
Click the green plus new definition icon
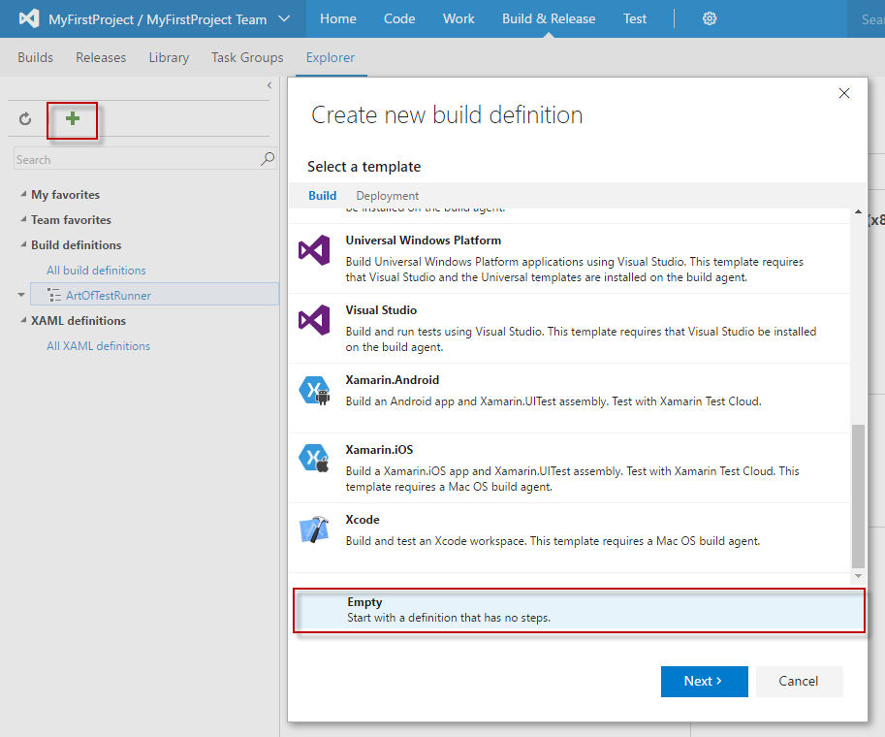click(73, 118)
